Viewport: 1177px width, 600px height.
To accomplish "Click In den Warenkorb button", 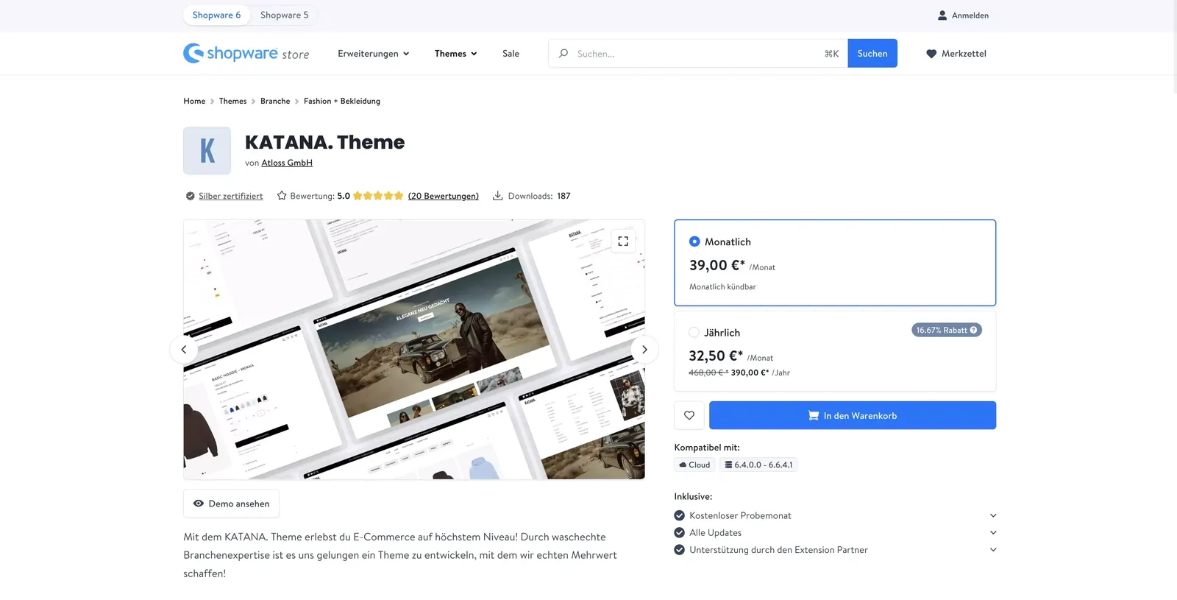I will tap(853, 415).
